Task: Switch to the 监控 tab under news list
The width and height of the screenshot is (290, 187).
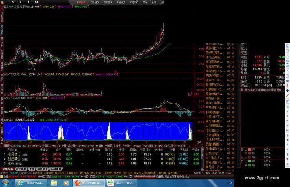Action: click(x=208, y=173)
